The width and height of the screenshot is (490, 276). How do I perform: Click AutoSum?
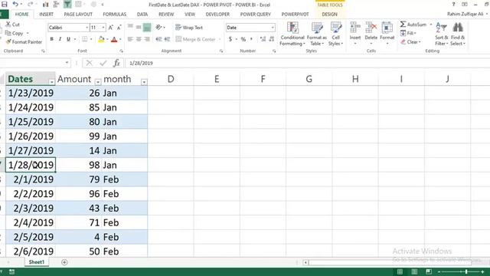click(x=413, y=25)
